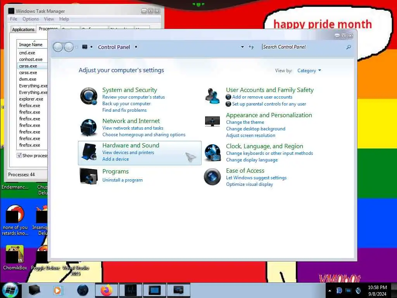Click Optimize visual display link
The image size is (397, 298).
249,184
